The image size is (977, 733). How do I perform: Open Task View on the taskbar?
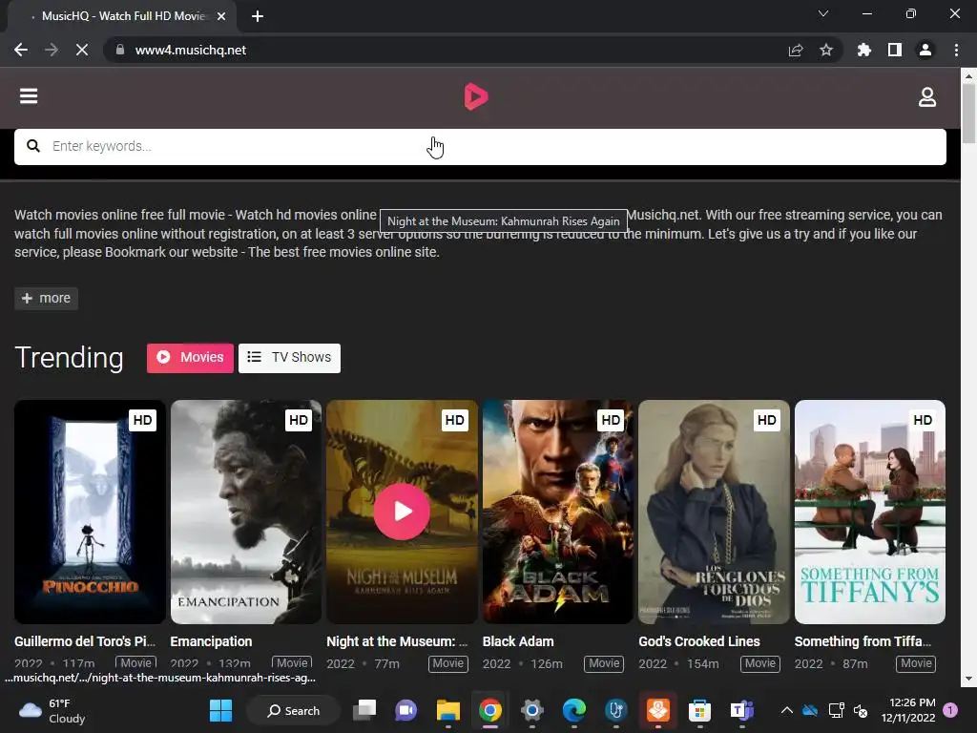pos(364,710)
